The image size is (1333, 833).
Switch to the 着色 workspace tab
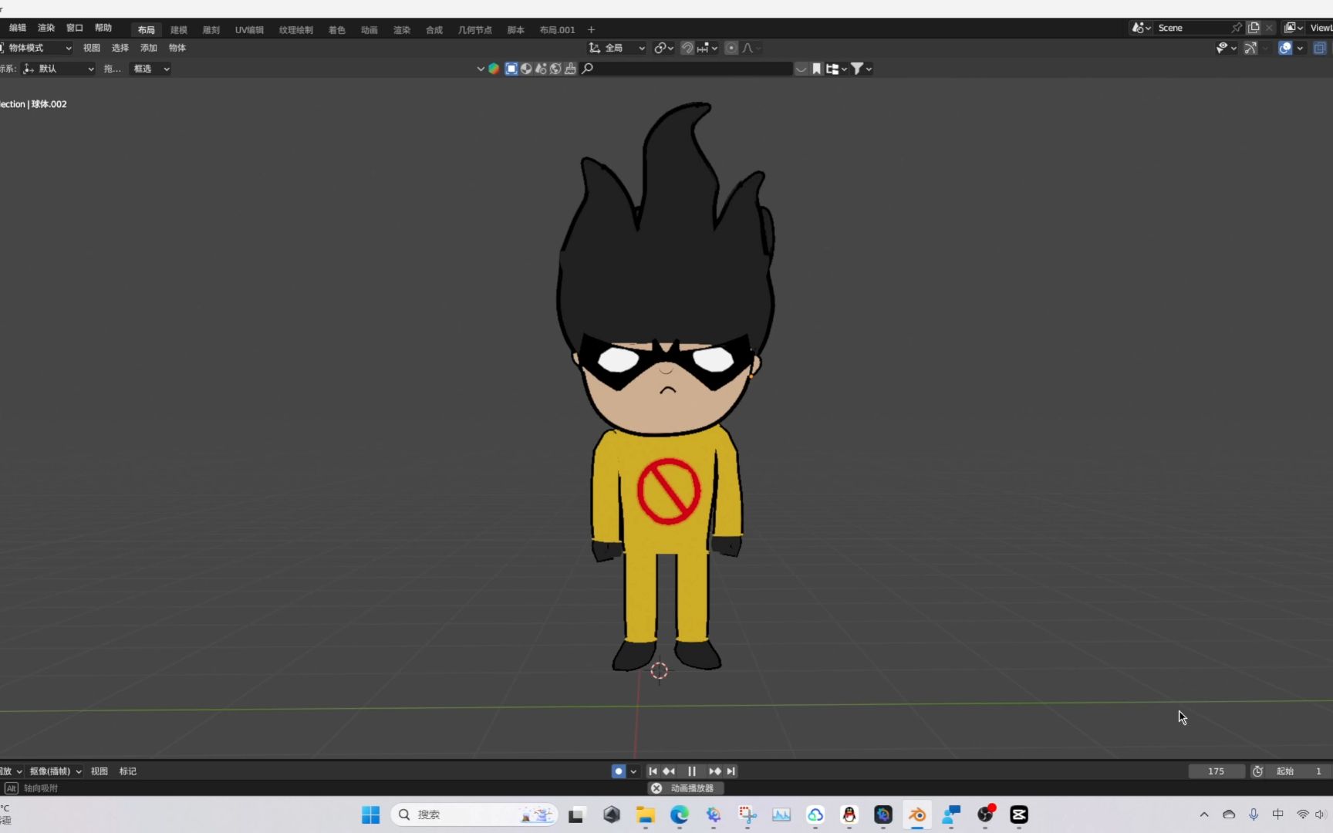tap(337, 30)
